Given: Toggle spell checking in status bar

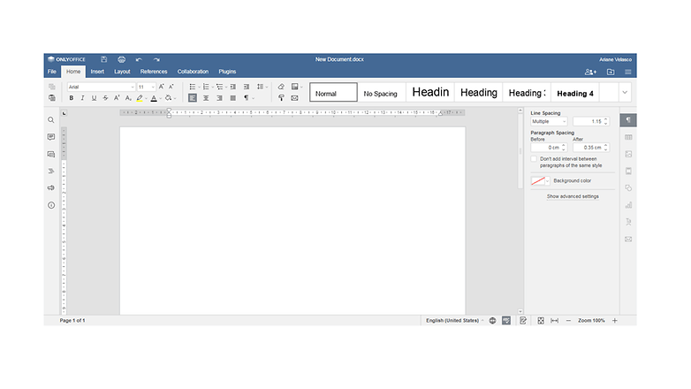Looking at the screenshot, I should [x=506, y=321].
